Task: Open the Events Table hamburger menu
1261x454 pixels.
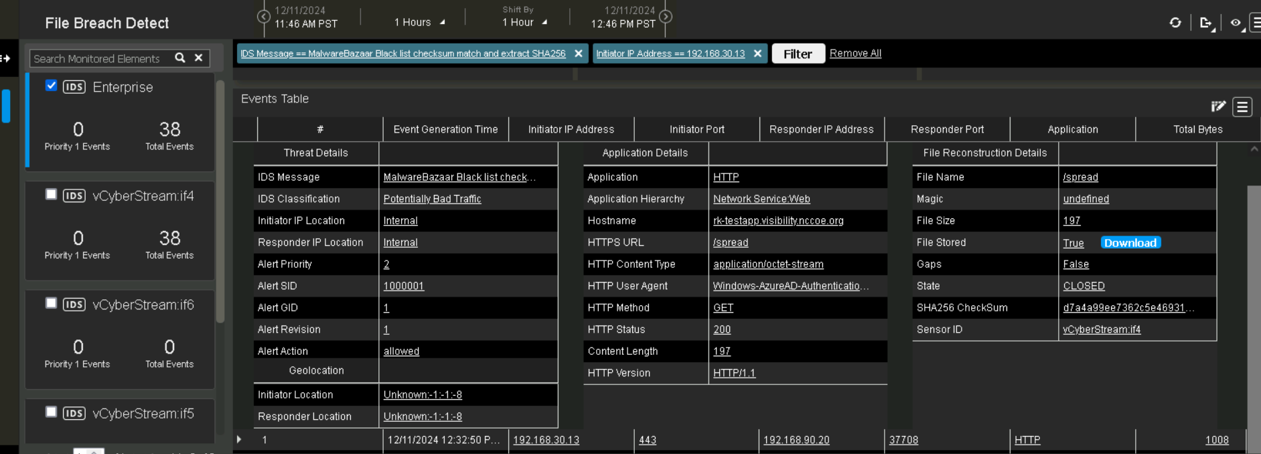Action: (1242, 107)
